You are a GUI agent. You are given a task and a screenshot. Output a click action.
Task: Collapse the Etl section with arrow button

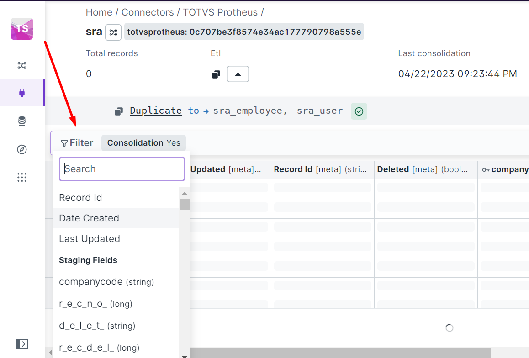tap(238, 74)
